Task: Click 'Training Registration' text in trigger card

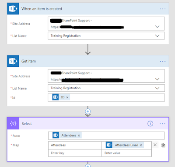Action: tap(66, 36)
